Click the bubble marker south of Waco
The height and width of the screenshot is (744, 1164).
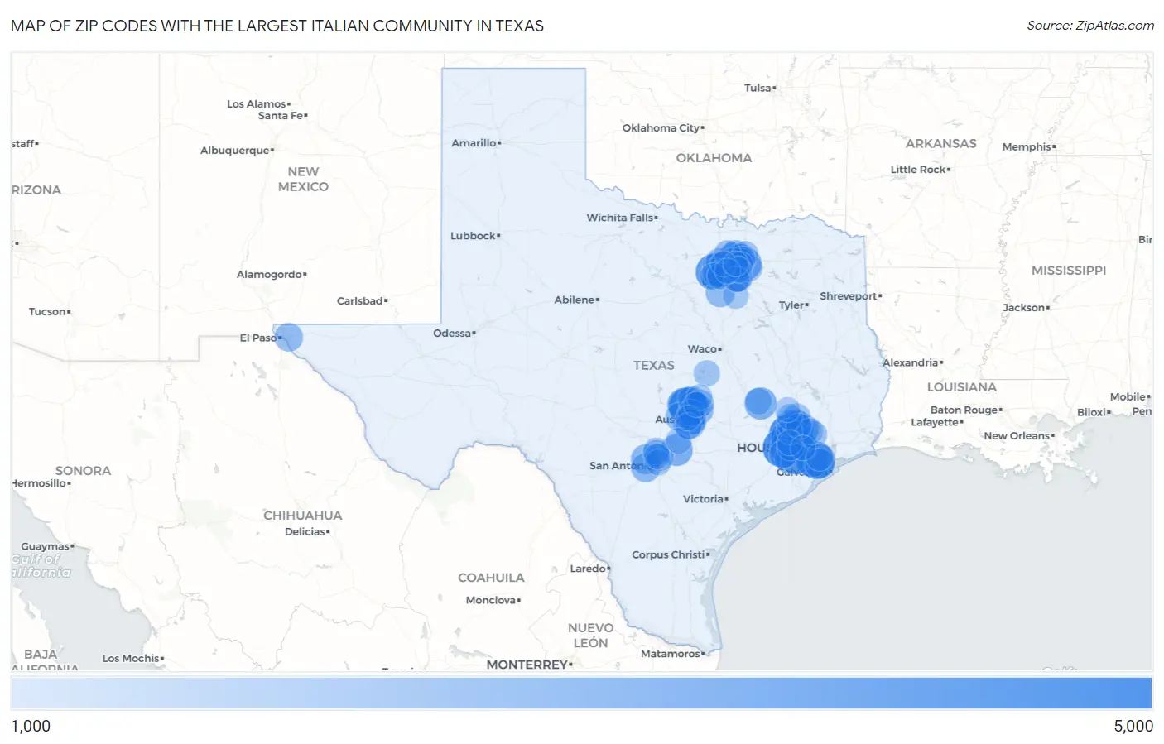[x=706, y=373]
